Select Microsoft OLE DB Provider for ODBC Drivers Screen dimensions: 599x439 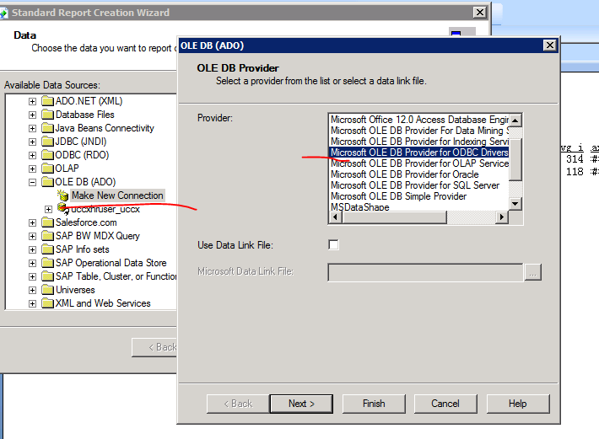[419, 153]
